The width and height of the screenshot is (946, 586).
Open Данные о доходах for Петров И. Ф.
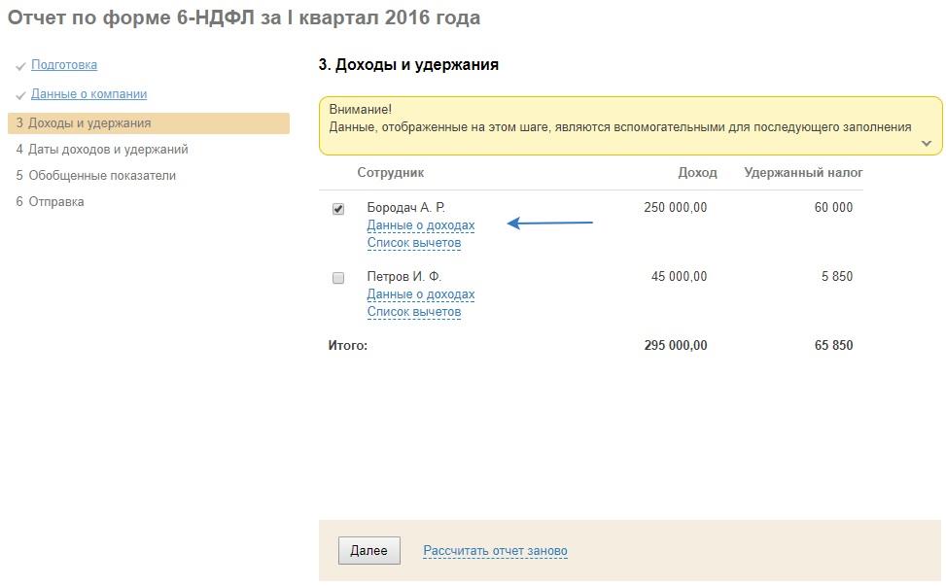pyautogui.click(x=421, y=294)
